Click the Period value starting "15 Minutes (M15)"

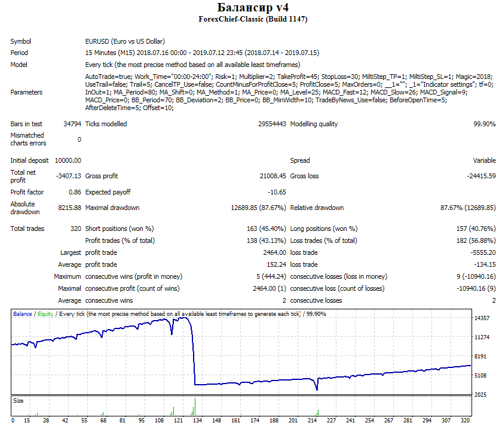click(x=202, y=53)
